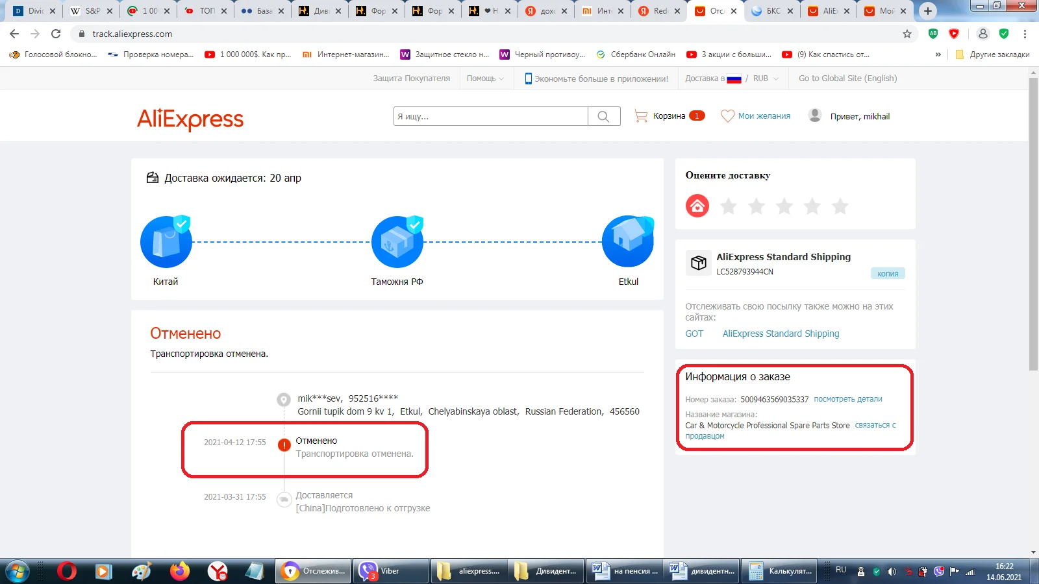
Task: Click the green checkmark shield extension
Action: [1004, 34]
